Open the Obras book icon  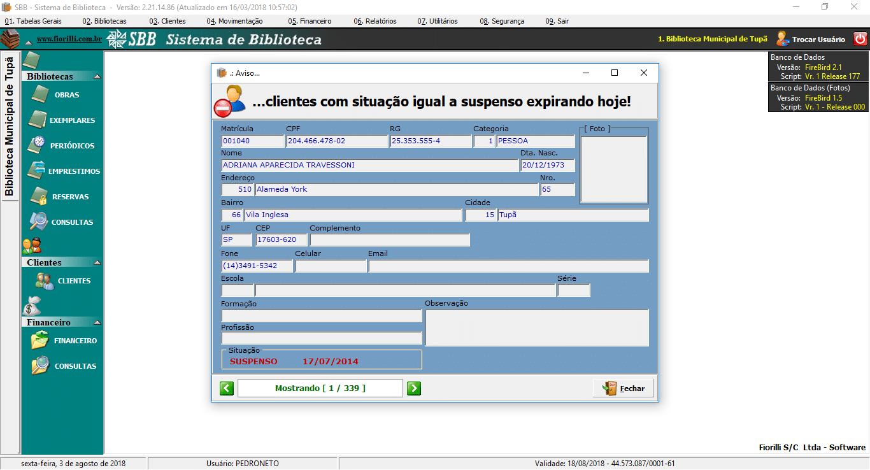39,95
